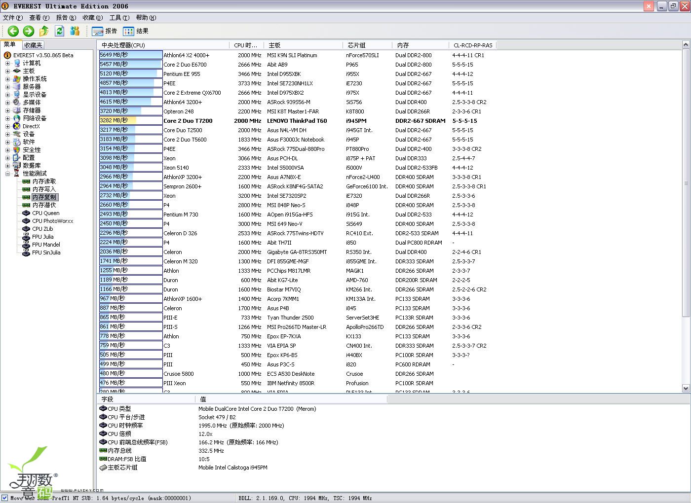Screen dimensions: 691x503
Task: Click the 字段 field column header
Action: (x=147, y=399)
